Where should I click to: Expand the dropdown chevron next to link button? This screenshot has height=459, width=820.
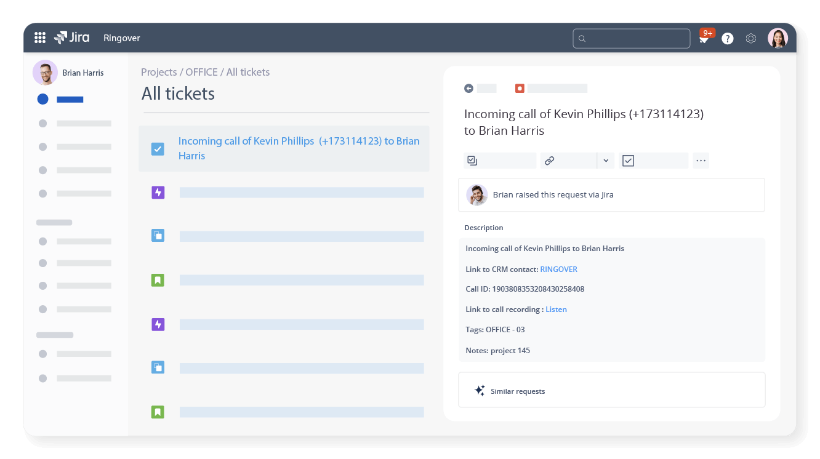pos(606,161)
